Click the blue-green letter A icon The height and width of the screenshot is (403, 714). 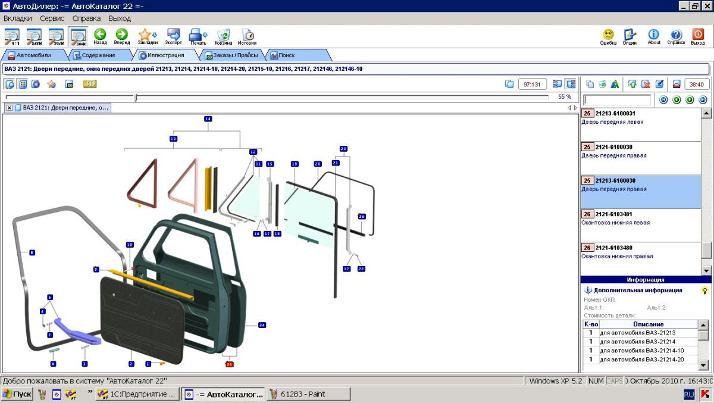[x=615, y=84]
